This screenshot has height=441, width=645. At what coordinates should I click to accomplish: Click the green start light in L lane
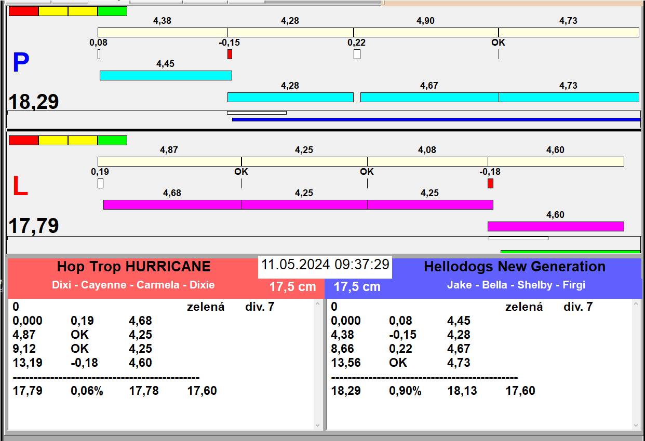point(112,140)
